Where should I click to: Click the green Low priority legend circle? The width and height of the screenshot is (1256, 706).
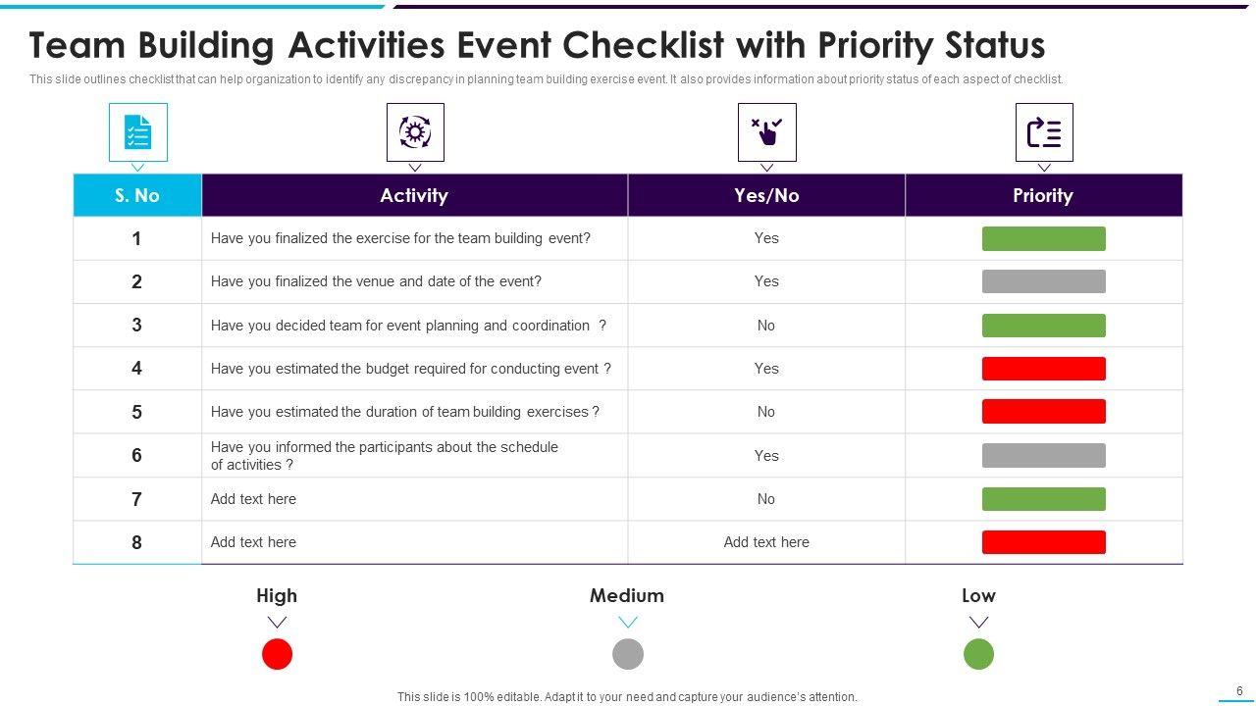(x=978, y=654)
